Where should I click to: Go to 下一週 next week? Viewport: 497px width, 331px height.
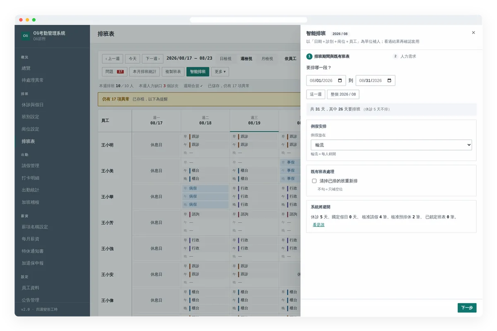click(x=152, y=59)
